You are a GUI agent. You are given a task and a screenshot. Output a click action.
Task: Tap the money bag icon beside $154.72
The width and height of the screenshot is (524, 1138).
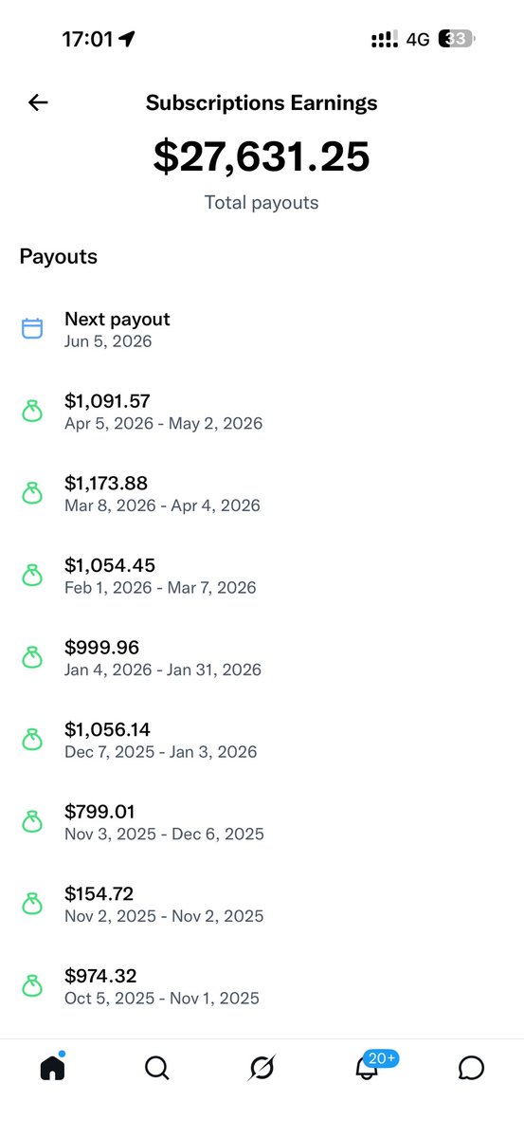pyautogui.click(x=32, y=904)
